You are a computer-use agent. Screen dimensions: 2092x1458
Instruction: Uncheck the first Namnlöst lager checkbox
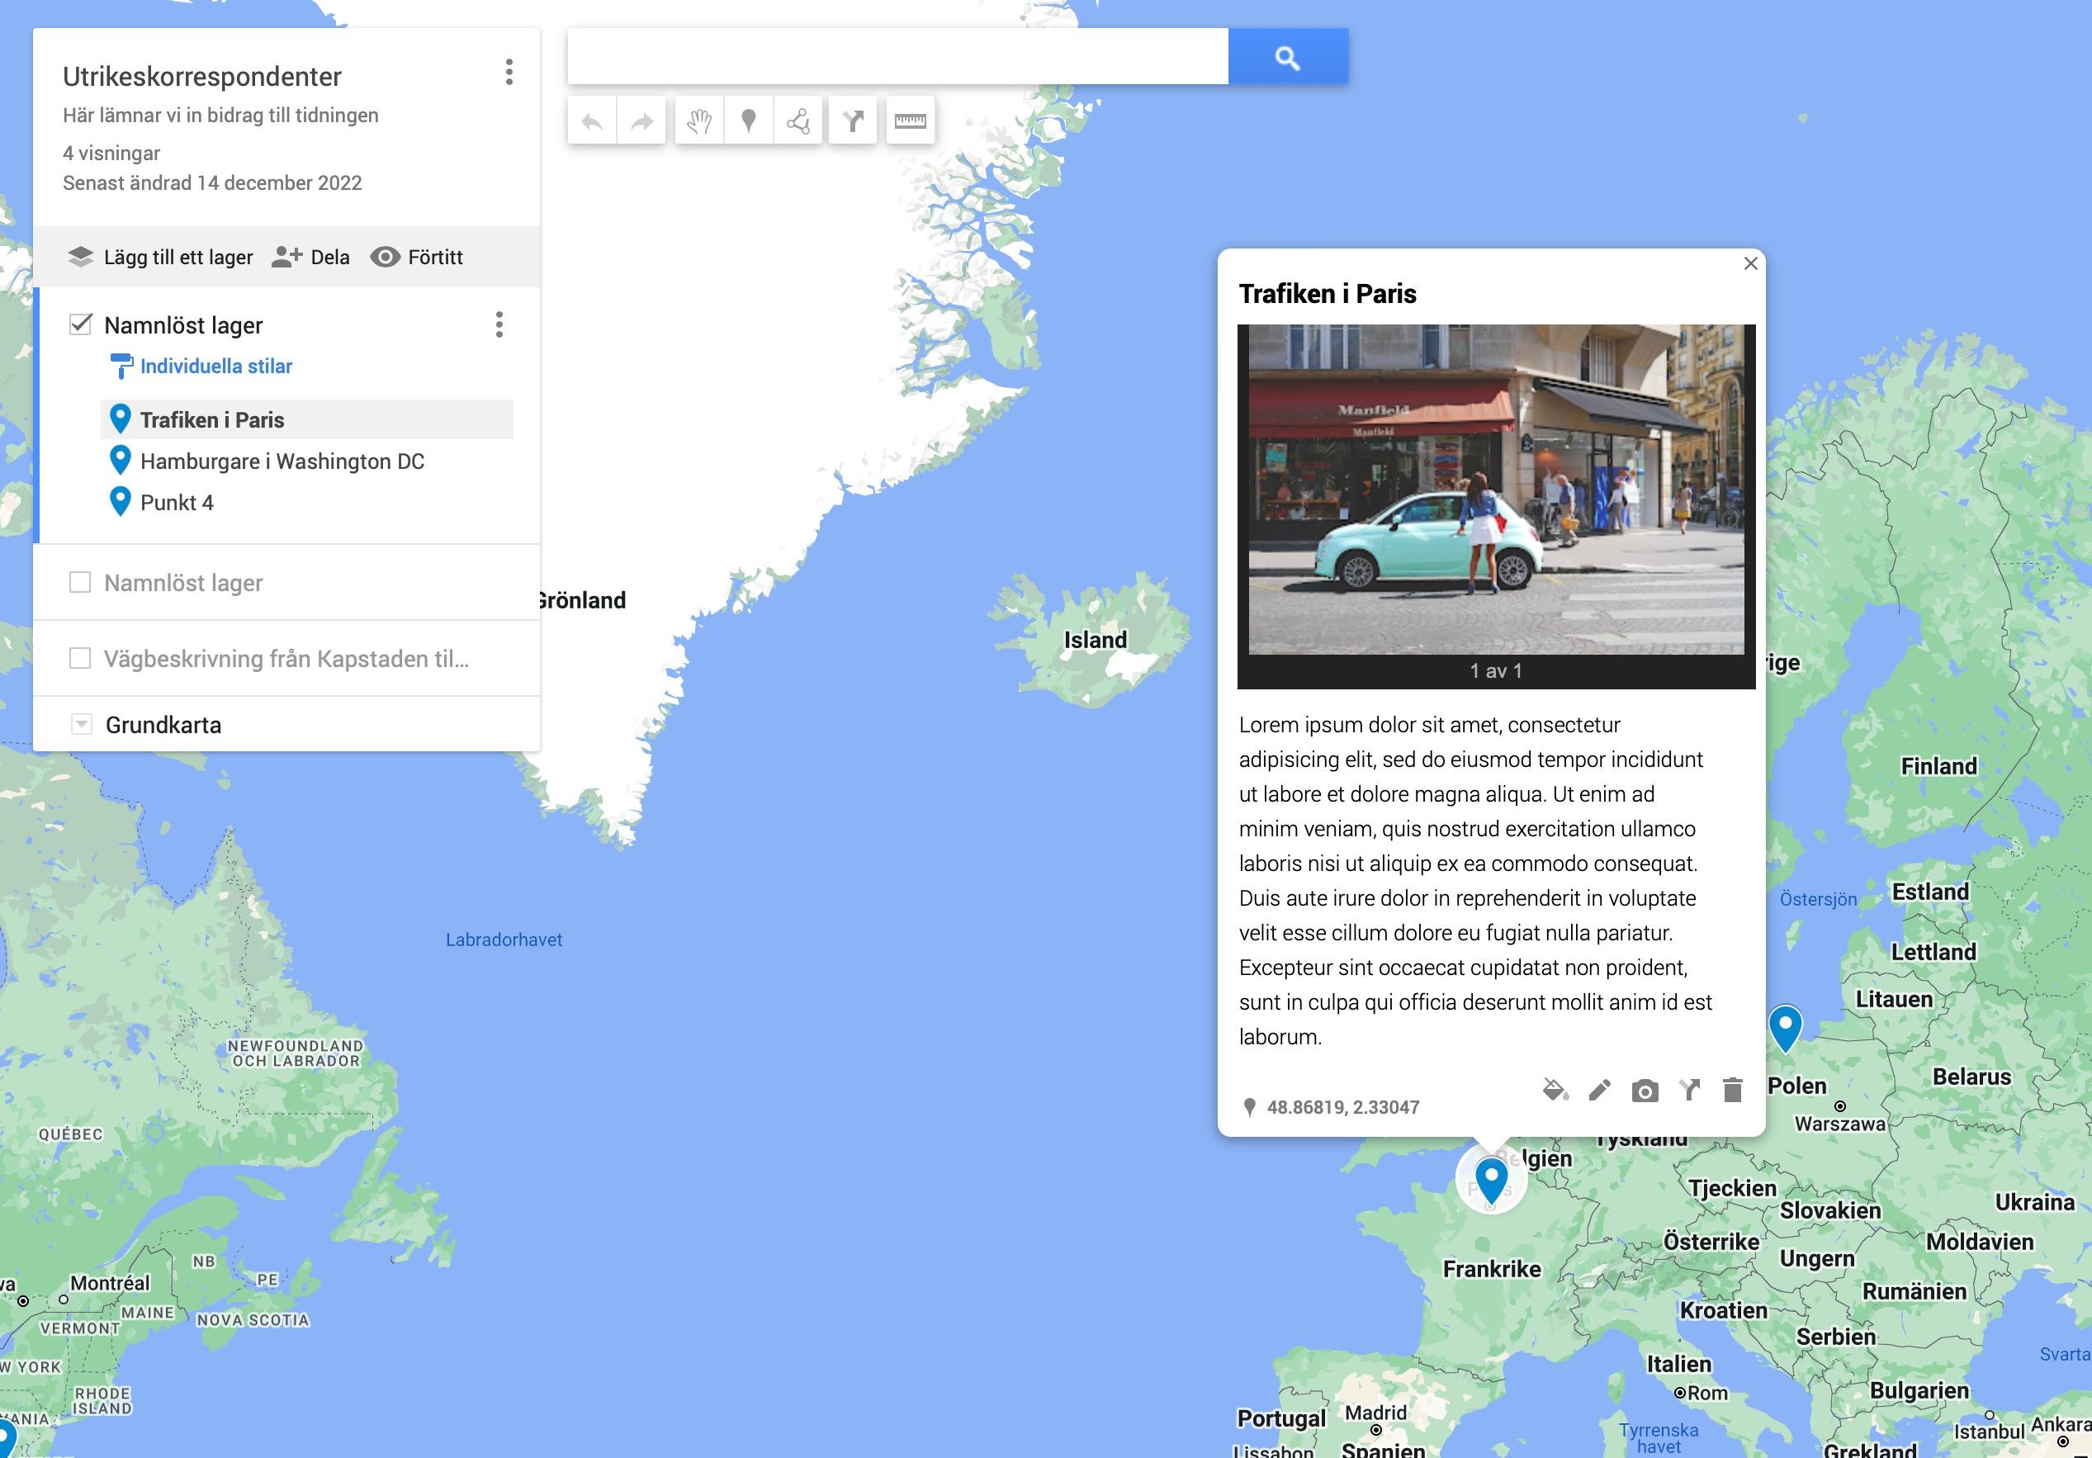pyautogui.click(x=81, y=324)
